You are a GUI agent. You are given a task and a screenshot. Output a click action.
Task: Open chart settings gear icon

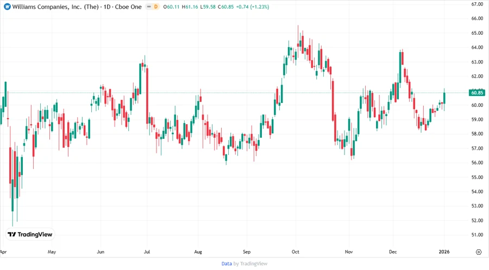479,252
